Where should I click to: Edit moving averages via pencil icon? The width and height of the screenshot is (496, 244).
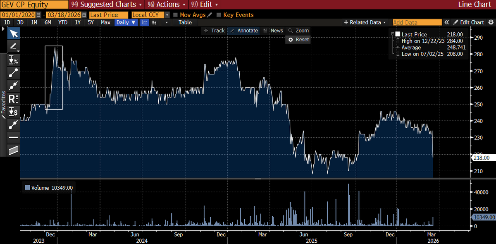click(x=210, y=14)
